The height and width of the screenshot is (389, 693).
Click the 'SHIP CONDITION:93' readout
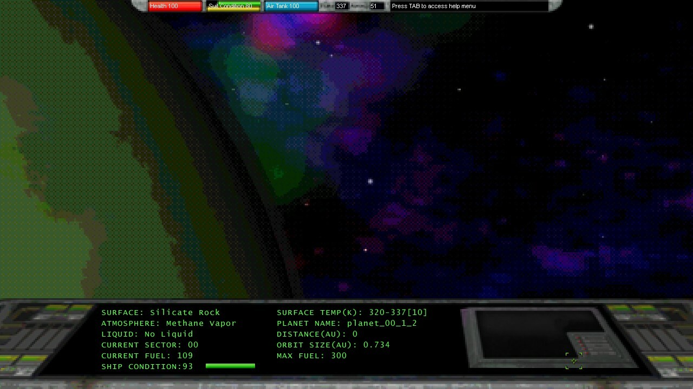point(147,366)
